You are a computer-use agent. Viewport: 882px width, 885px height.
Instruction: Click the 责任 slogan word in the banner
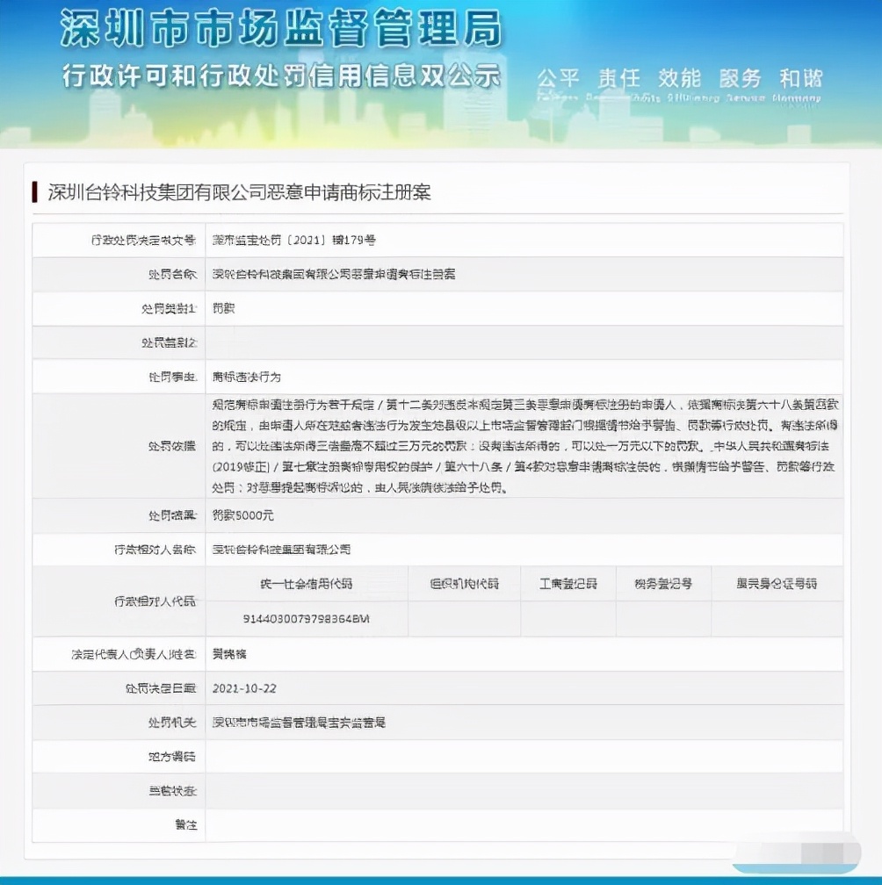coord(618,78)
